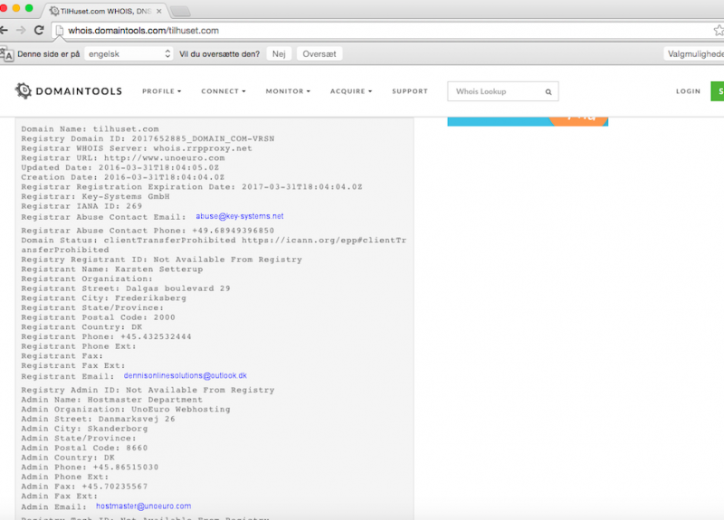Screen dimensions: 724x520
Task: Click 'Registrant City: Frederiksberg' line
Action: (104, 298)
